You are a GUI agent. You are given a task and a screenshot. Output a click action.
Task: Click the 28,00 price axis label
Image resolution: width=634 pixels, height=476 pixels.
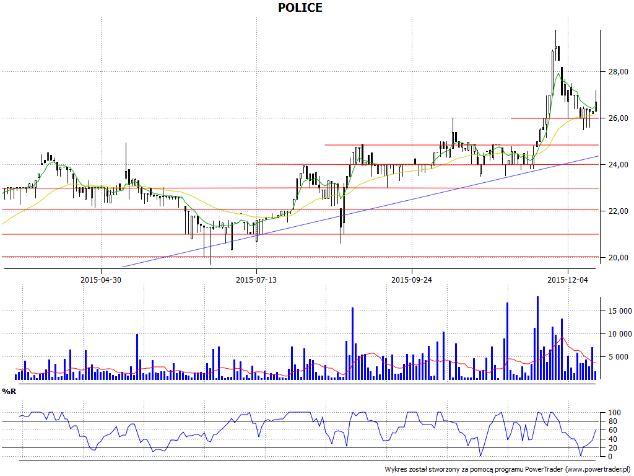coord(619,72)
